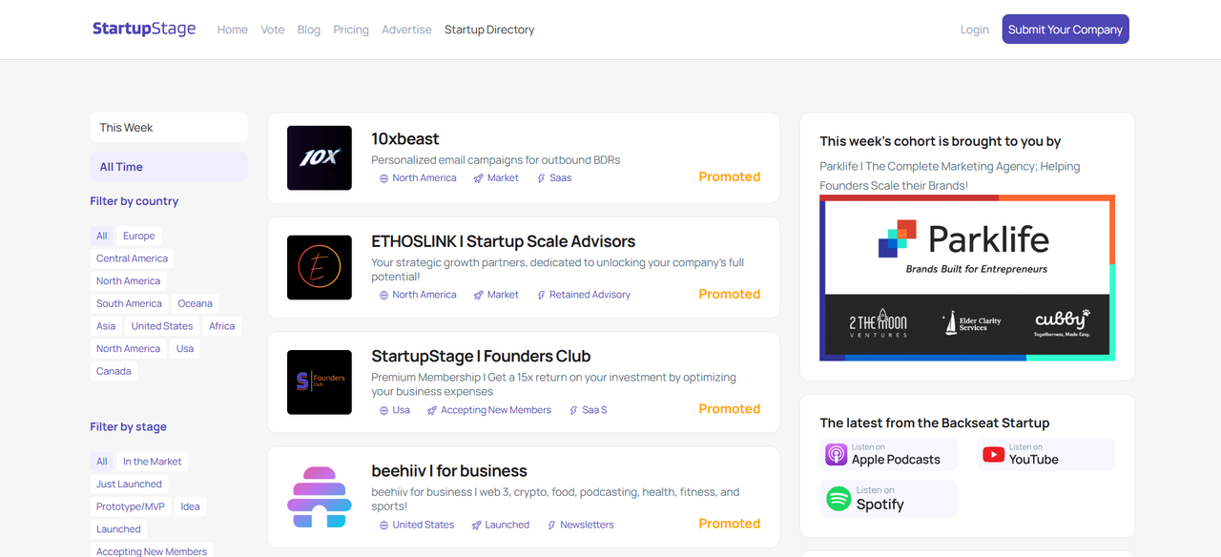Select the All Time filter
This screenshot has width=1221, height=557.
tap(169, 167)
